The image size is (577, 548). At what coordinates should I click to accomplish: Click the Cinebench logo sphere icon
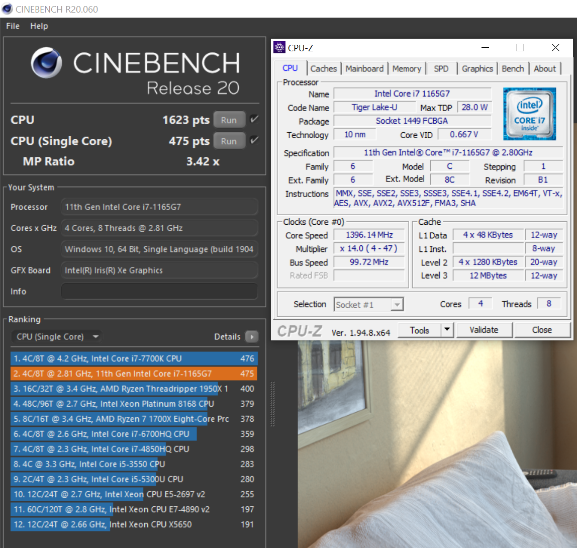coord(46,62)
